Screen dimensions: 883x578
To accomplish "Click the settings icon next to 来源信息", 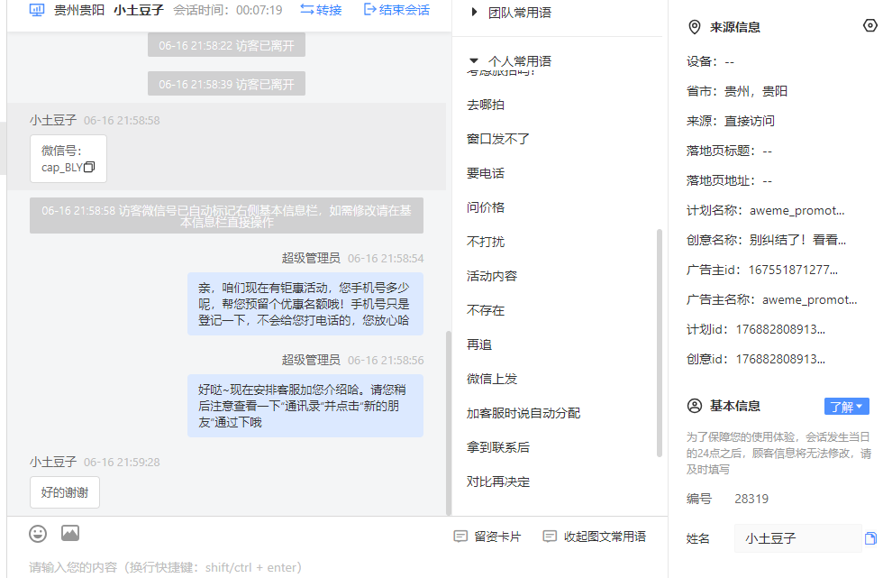I will [x=870, y=25].
